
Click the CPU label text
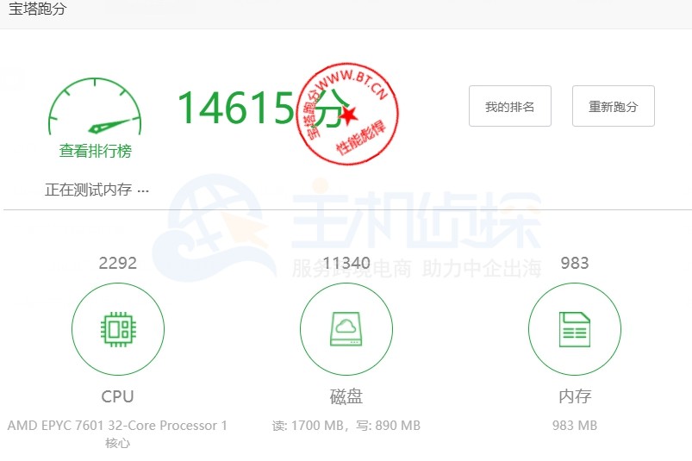point(117,396)
